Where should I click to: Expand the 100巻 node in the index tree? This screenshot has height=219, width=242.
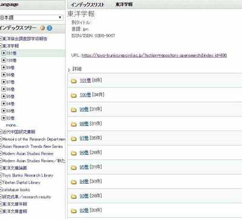pos(4,60)
